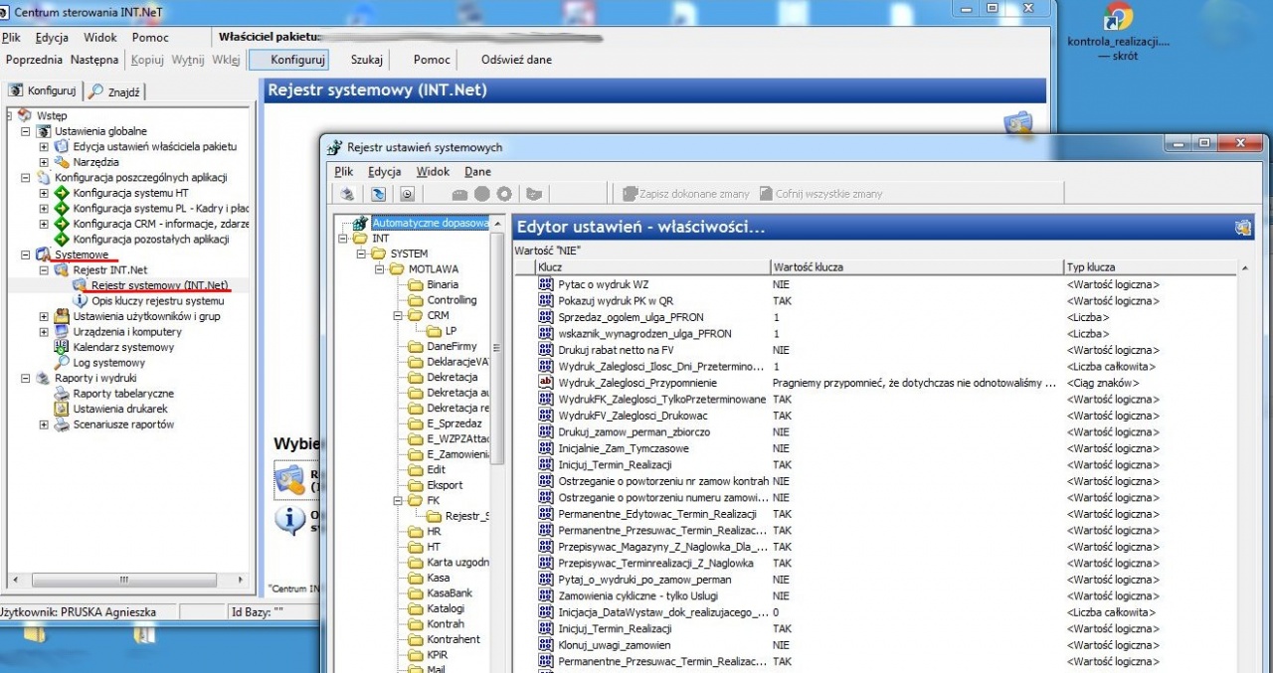Viewport: 1273px width, 673px height.
Task: Open the kontrola_realizacji Chrome shortcut on desktop
Action: (1118, 32)
